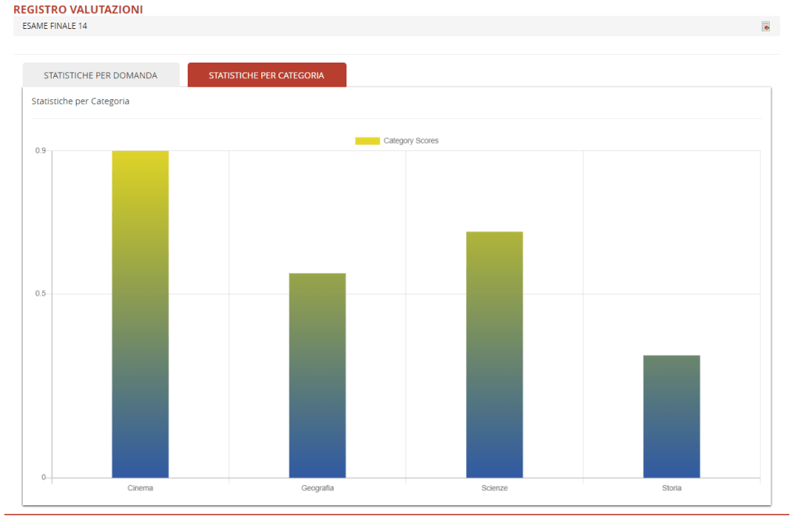Viewport: 801px width, 528px height.
Task: Select the Geografia bar
Action: [317, 375]
